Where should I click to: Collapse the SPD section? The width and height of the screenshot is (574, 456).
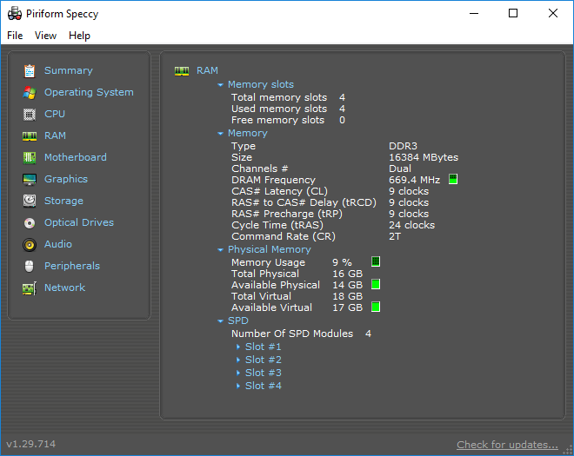coord(220,321)
